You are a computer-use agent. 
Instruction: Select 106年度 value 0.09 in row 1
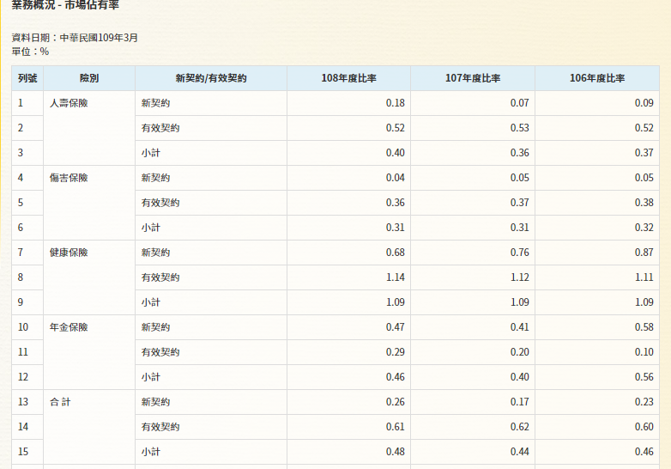(x=644, y=103)
